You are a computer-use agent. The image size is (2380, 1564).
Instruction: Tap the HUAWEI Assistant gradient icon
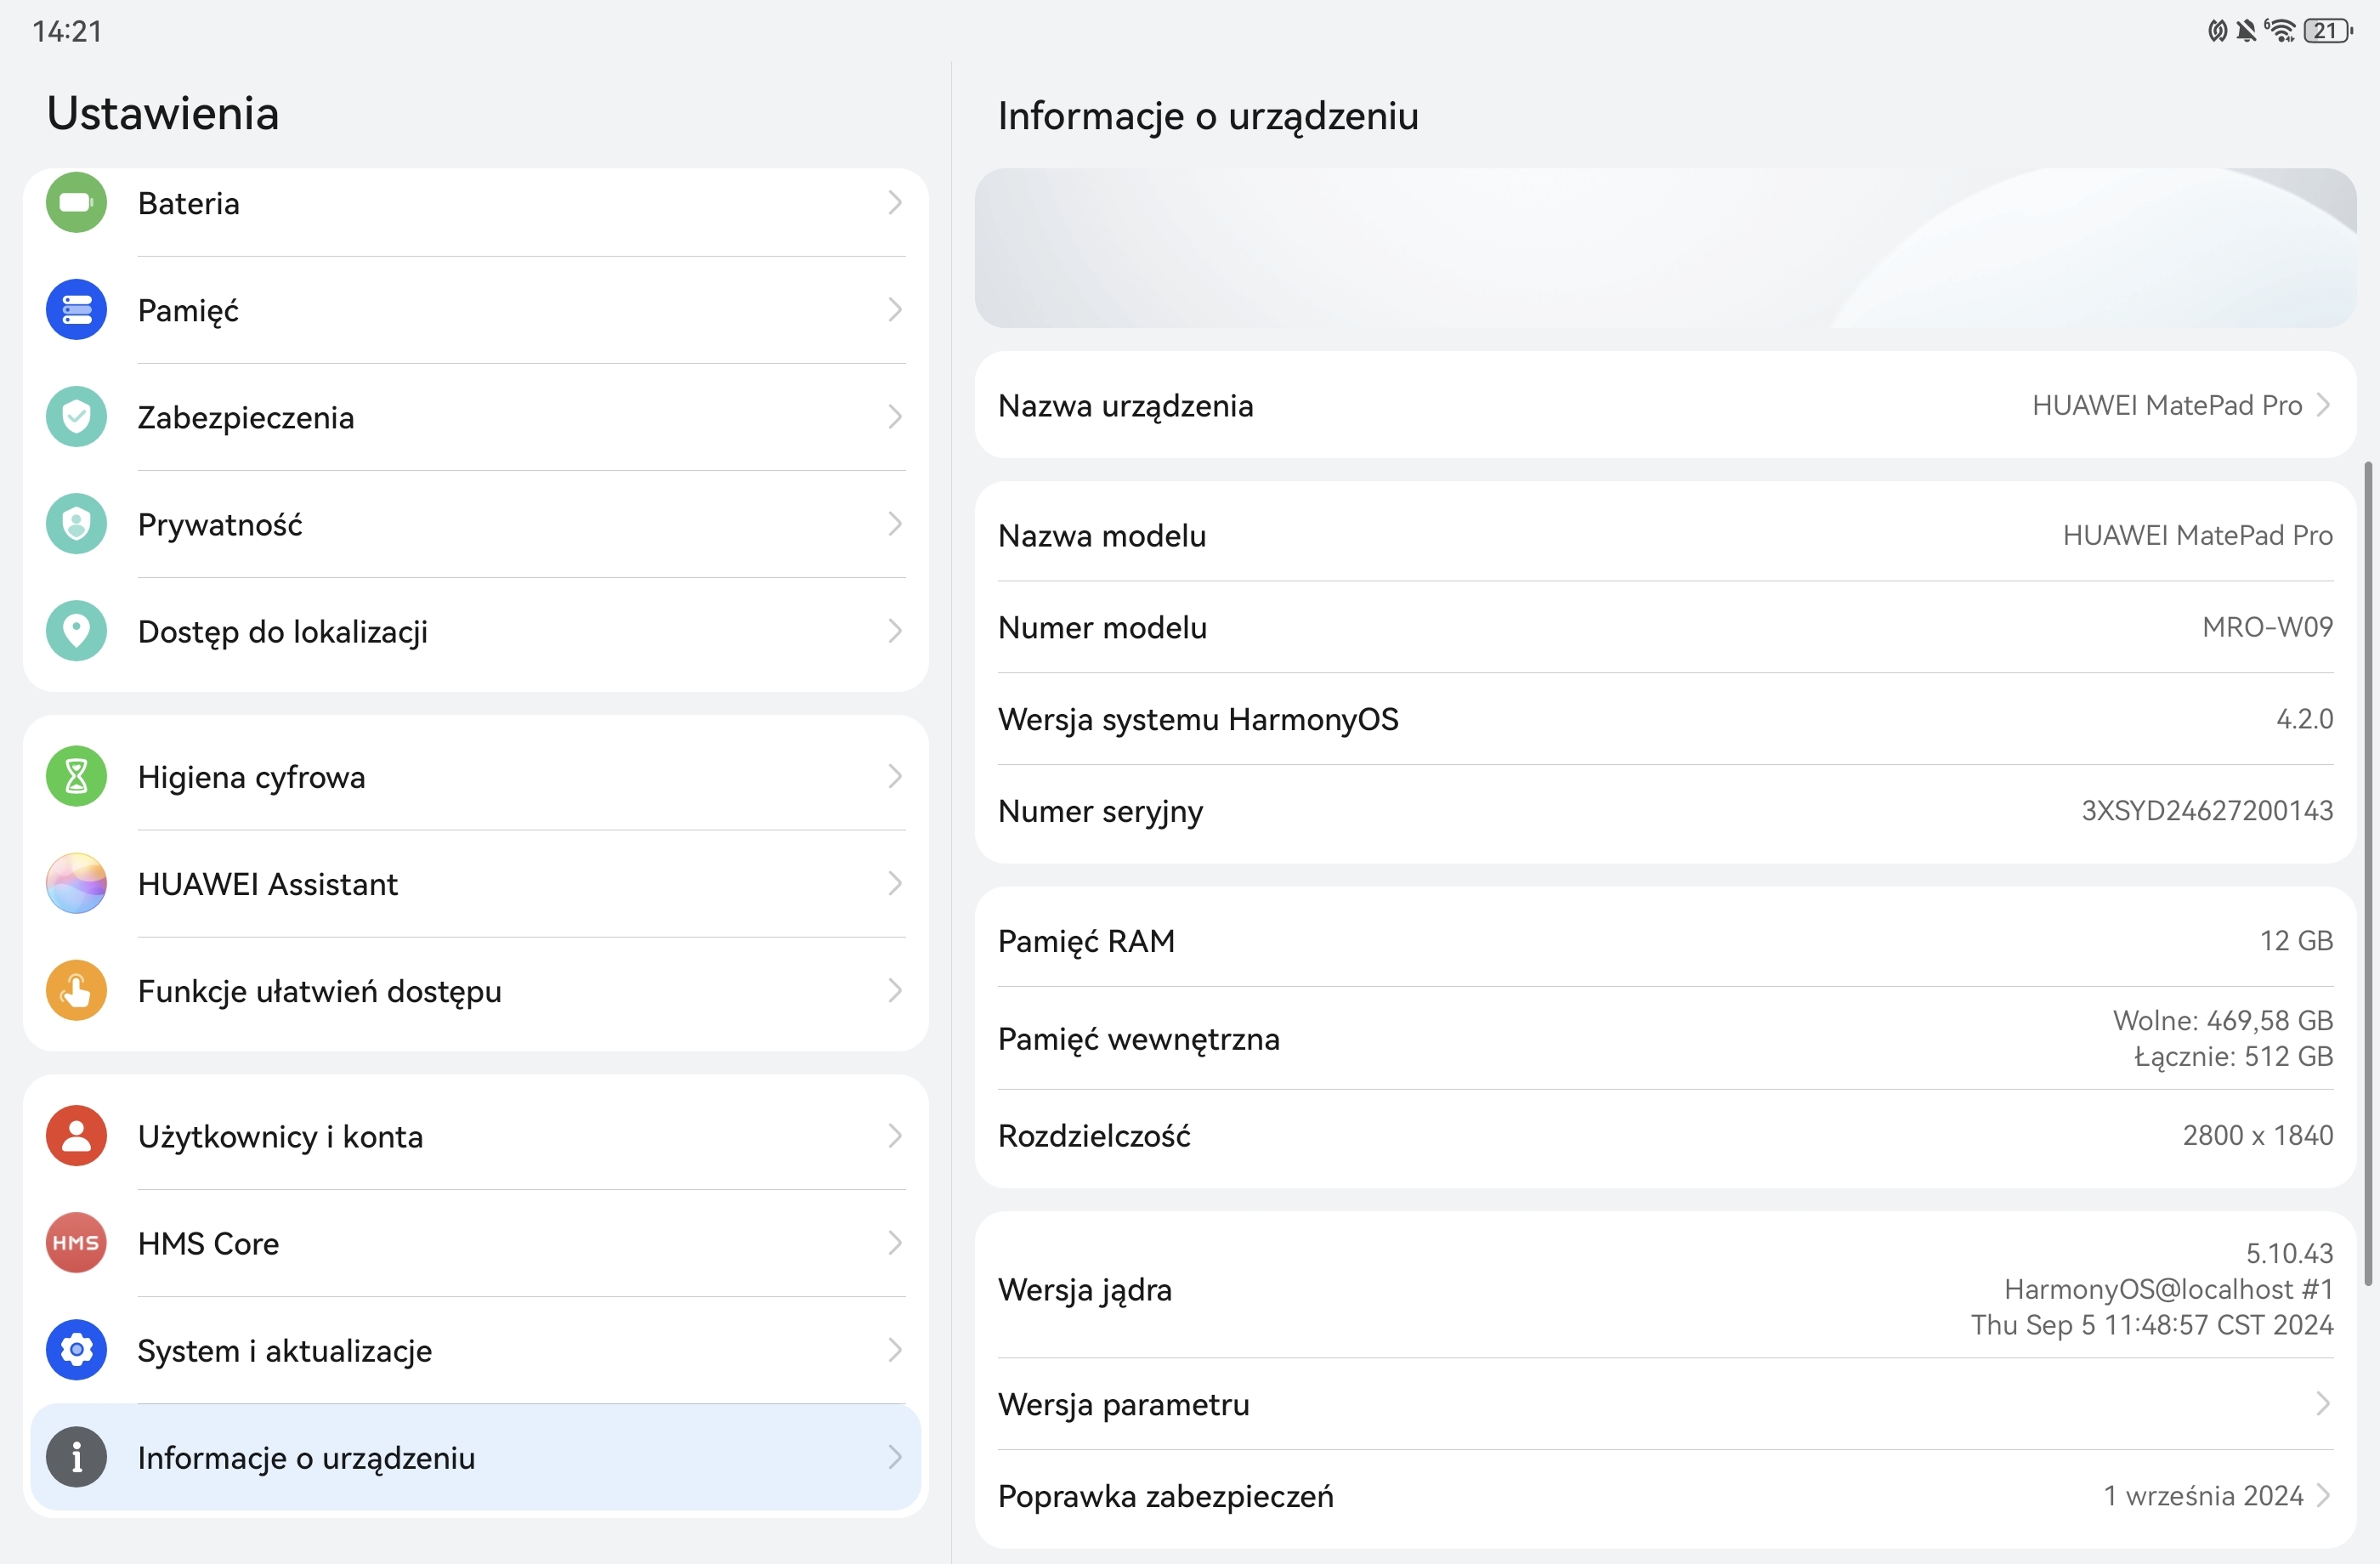click(76, 883)
